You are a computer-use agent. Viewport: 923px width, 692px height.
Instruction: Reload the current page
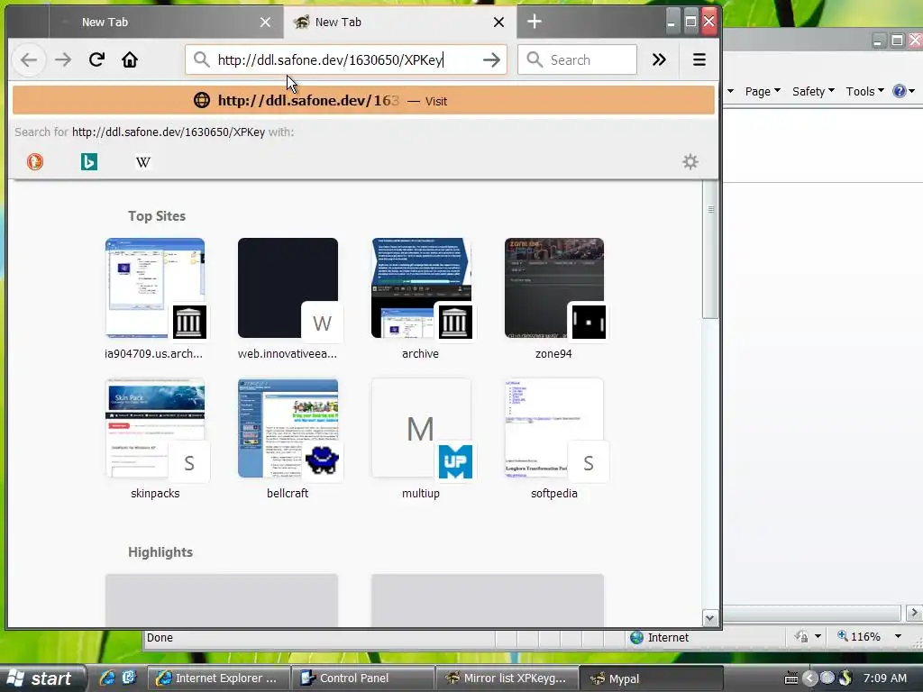click(96, 59)
